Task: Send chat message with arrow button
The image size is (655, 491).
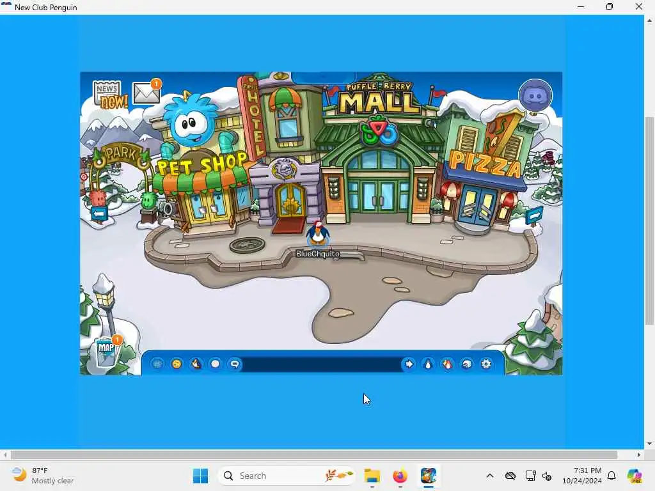Action: (x=409, y=364)
